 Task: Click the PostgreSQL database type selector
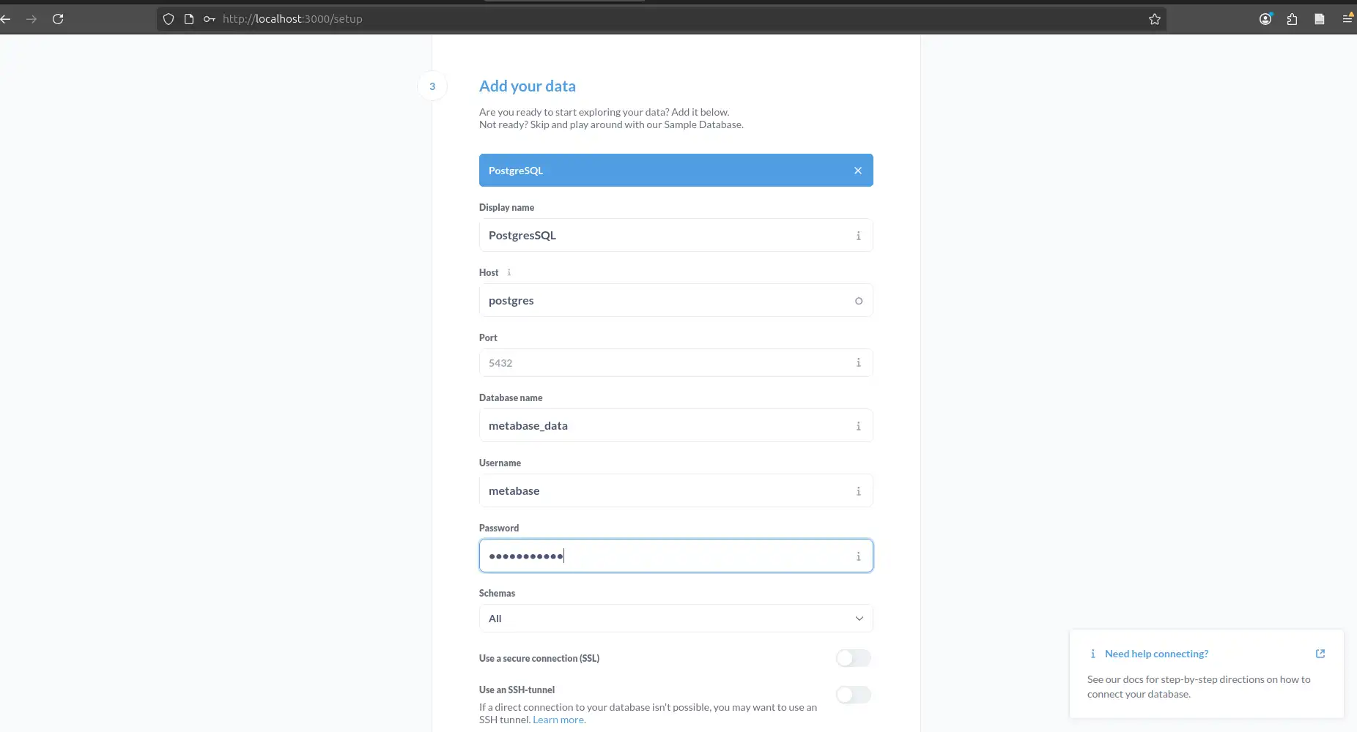point(676,171)
